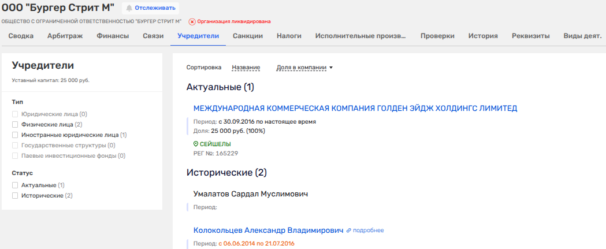Viewport: 606px width, 249px height.
Task: Go to the Санкции tab
Action: pyautogui.click(x=248, y=36)
